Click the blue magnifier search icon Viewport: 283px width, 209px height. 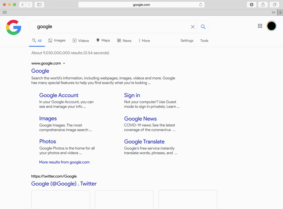(x=203, y=27)
